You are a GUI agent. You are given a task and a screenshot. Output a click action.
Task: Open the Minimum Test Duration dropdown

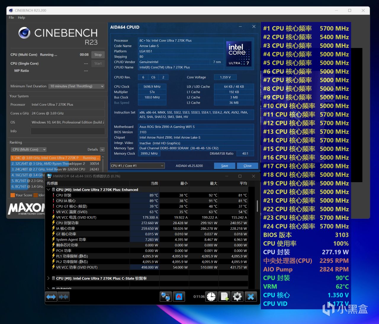click(77, 86)
